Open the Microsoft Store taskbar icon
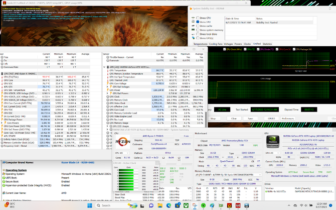Screen dimensions: 336x210 pyautogui.click(x=178, y=205)
